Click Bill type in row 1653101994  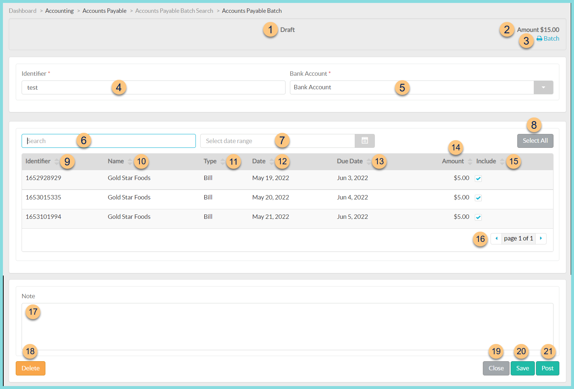click(208, 217)
